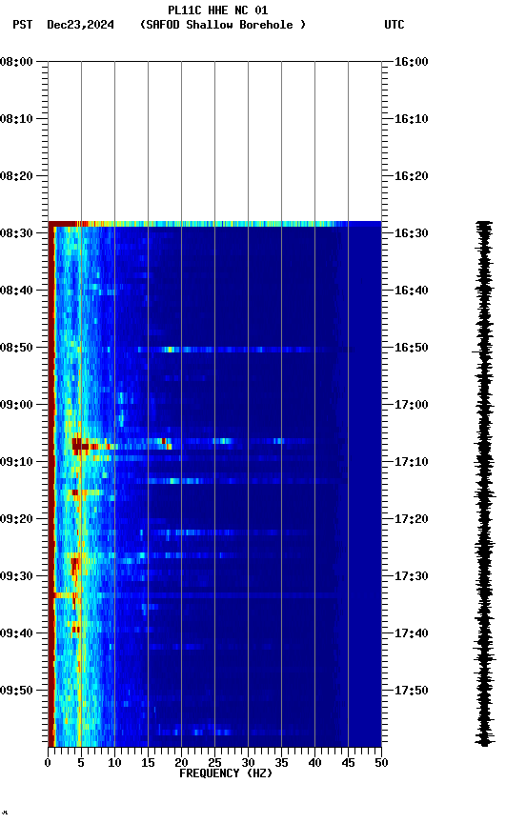This screenshot has height=823, width=526.
Task: Click the 17:40 UTC time label
Action: coord(412,633)
